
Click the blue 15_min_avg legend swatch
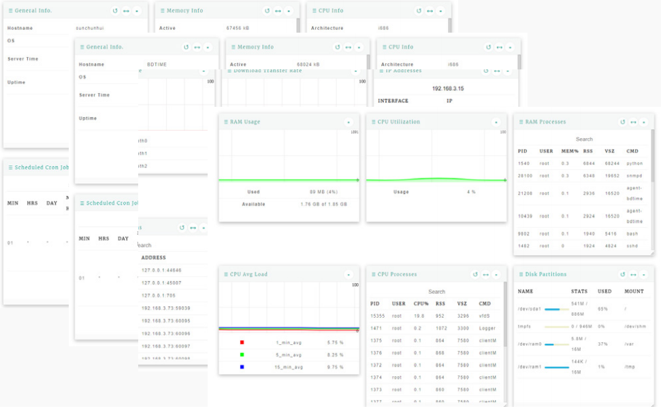point(242,367)
